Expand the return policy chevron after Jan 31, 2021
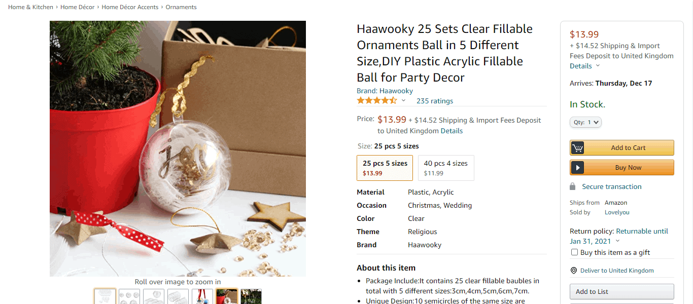Viewport: 693px width, 304px height. [617, 241]
